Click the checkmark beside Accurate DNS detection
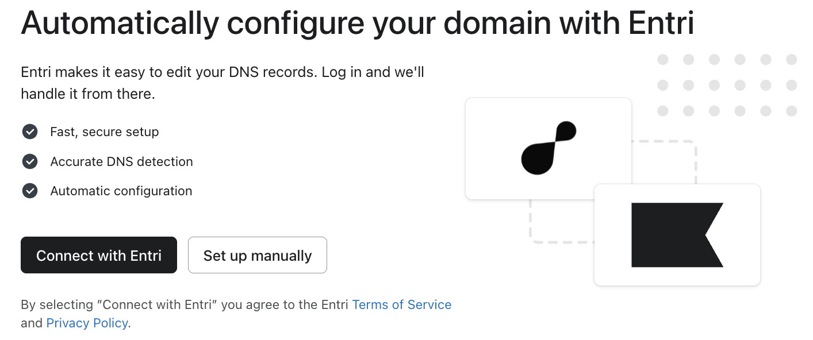Viewport: 813px width, 340px height. pos(29,161)
